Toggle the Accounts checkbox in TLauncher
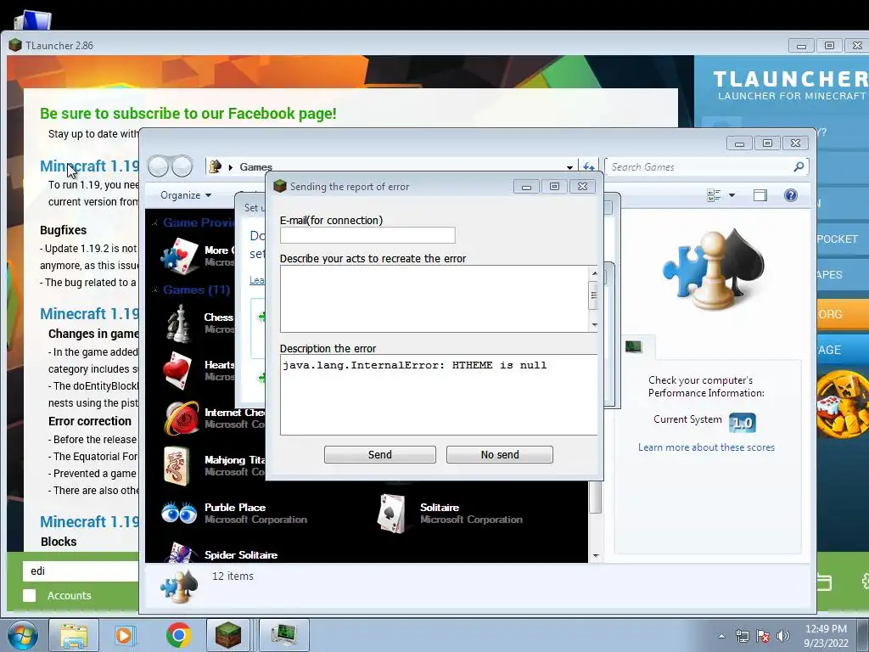 (30, 595)
